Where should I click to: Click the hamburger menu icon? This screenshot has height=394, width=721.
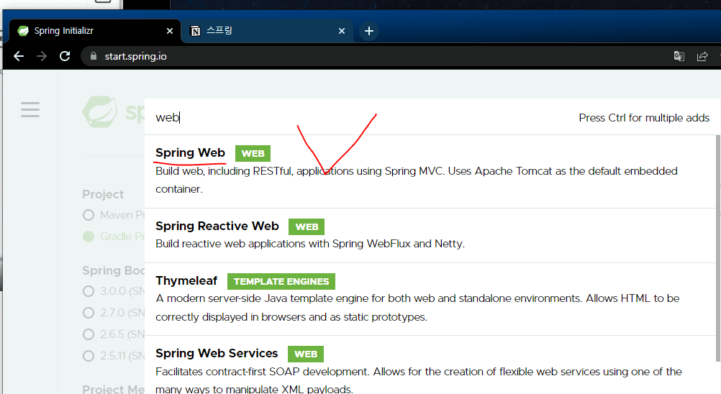30,109
